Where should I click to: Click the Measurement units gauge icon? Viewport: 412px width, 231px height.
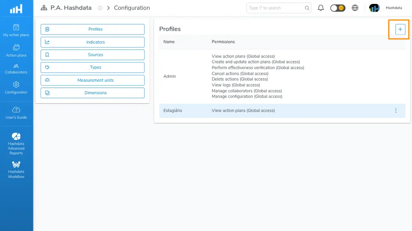[x=47, y=80]
